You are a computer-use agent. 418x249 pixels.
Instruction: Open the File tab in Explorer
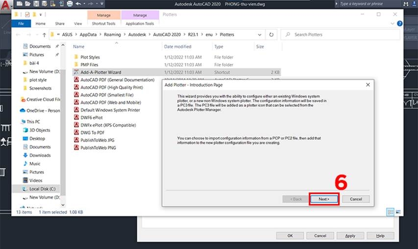coord(21,24)
